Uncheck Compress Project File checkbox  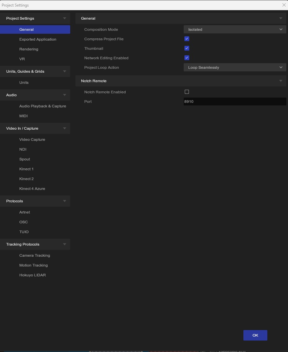coord(187,39)
